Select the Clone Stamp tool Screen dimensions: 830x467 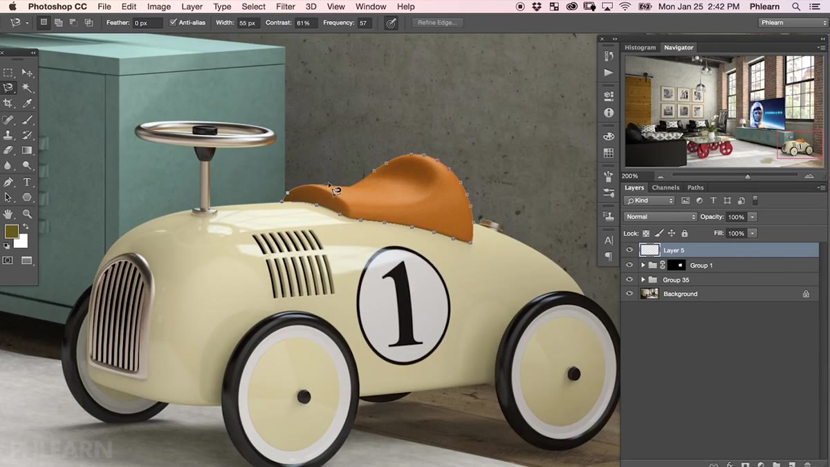8,135
